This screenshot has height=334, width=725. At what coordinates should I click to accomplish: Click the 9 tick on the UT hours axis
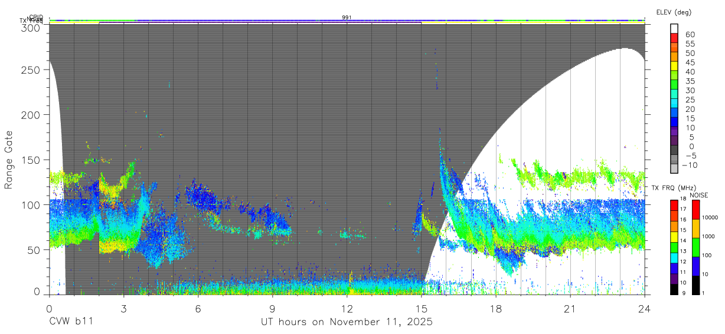[272, 308]
